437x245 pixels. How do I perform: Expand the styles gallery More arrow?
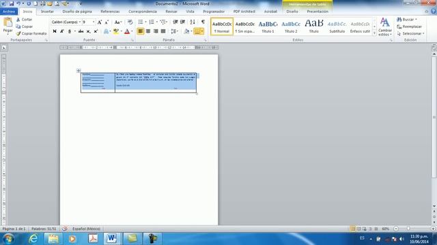374,33
